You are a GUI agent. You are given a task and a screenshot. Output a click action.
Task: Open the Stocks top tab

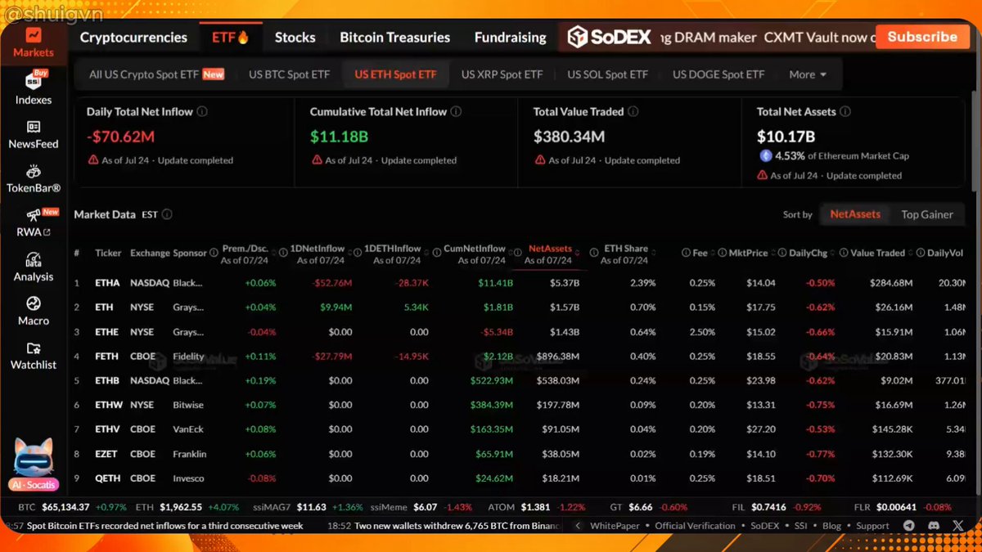coord(295,38)
